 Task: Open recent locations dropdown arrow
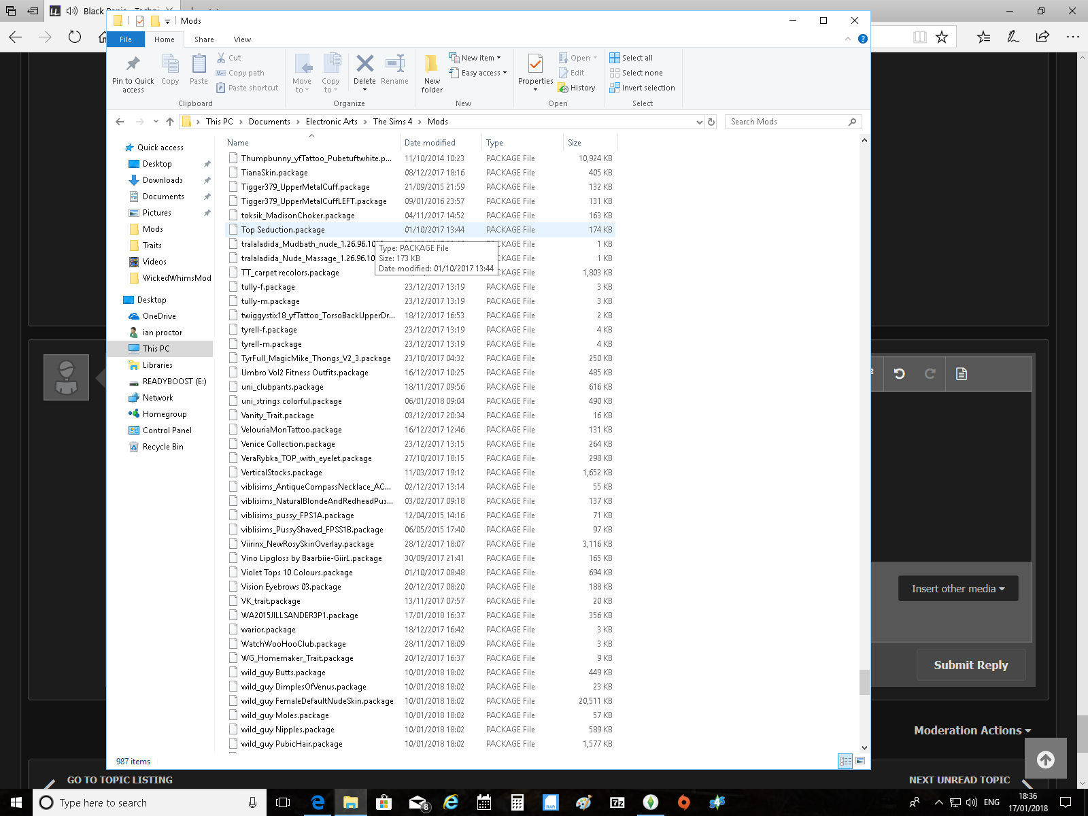[x=156, y=122]
